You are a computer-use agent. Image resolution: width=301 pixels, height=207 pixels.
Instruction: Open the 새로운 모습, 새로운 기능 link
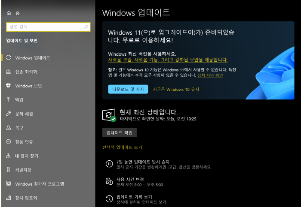(x=168, y=60)
